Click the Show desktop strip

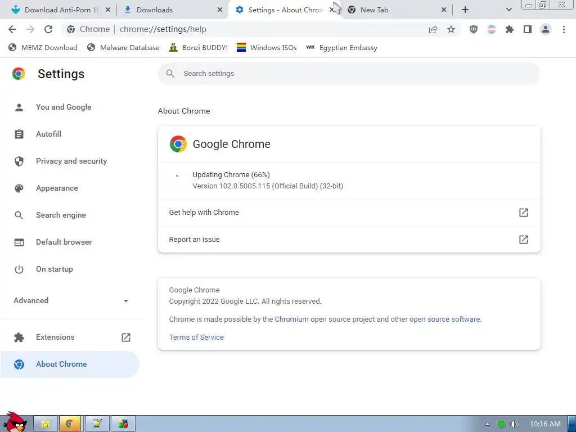pyautogui.click(x=572, y=424)
